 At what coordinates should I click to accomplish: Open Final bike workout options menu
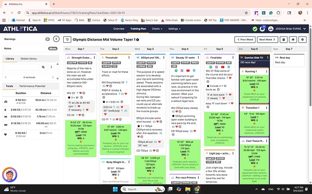(x=233, y=58)
